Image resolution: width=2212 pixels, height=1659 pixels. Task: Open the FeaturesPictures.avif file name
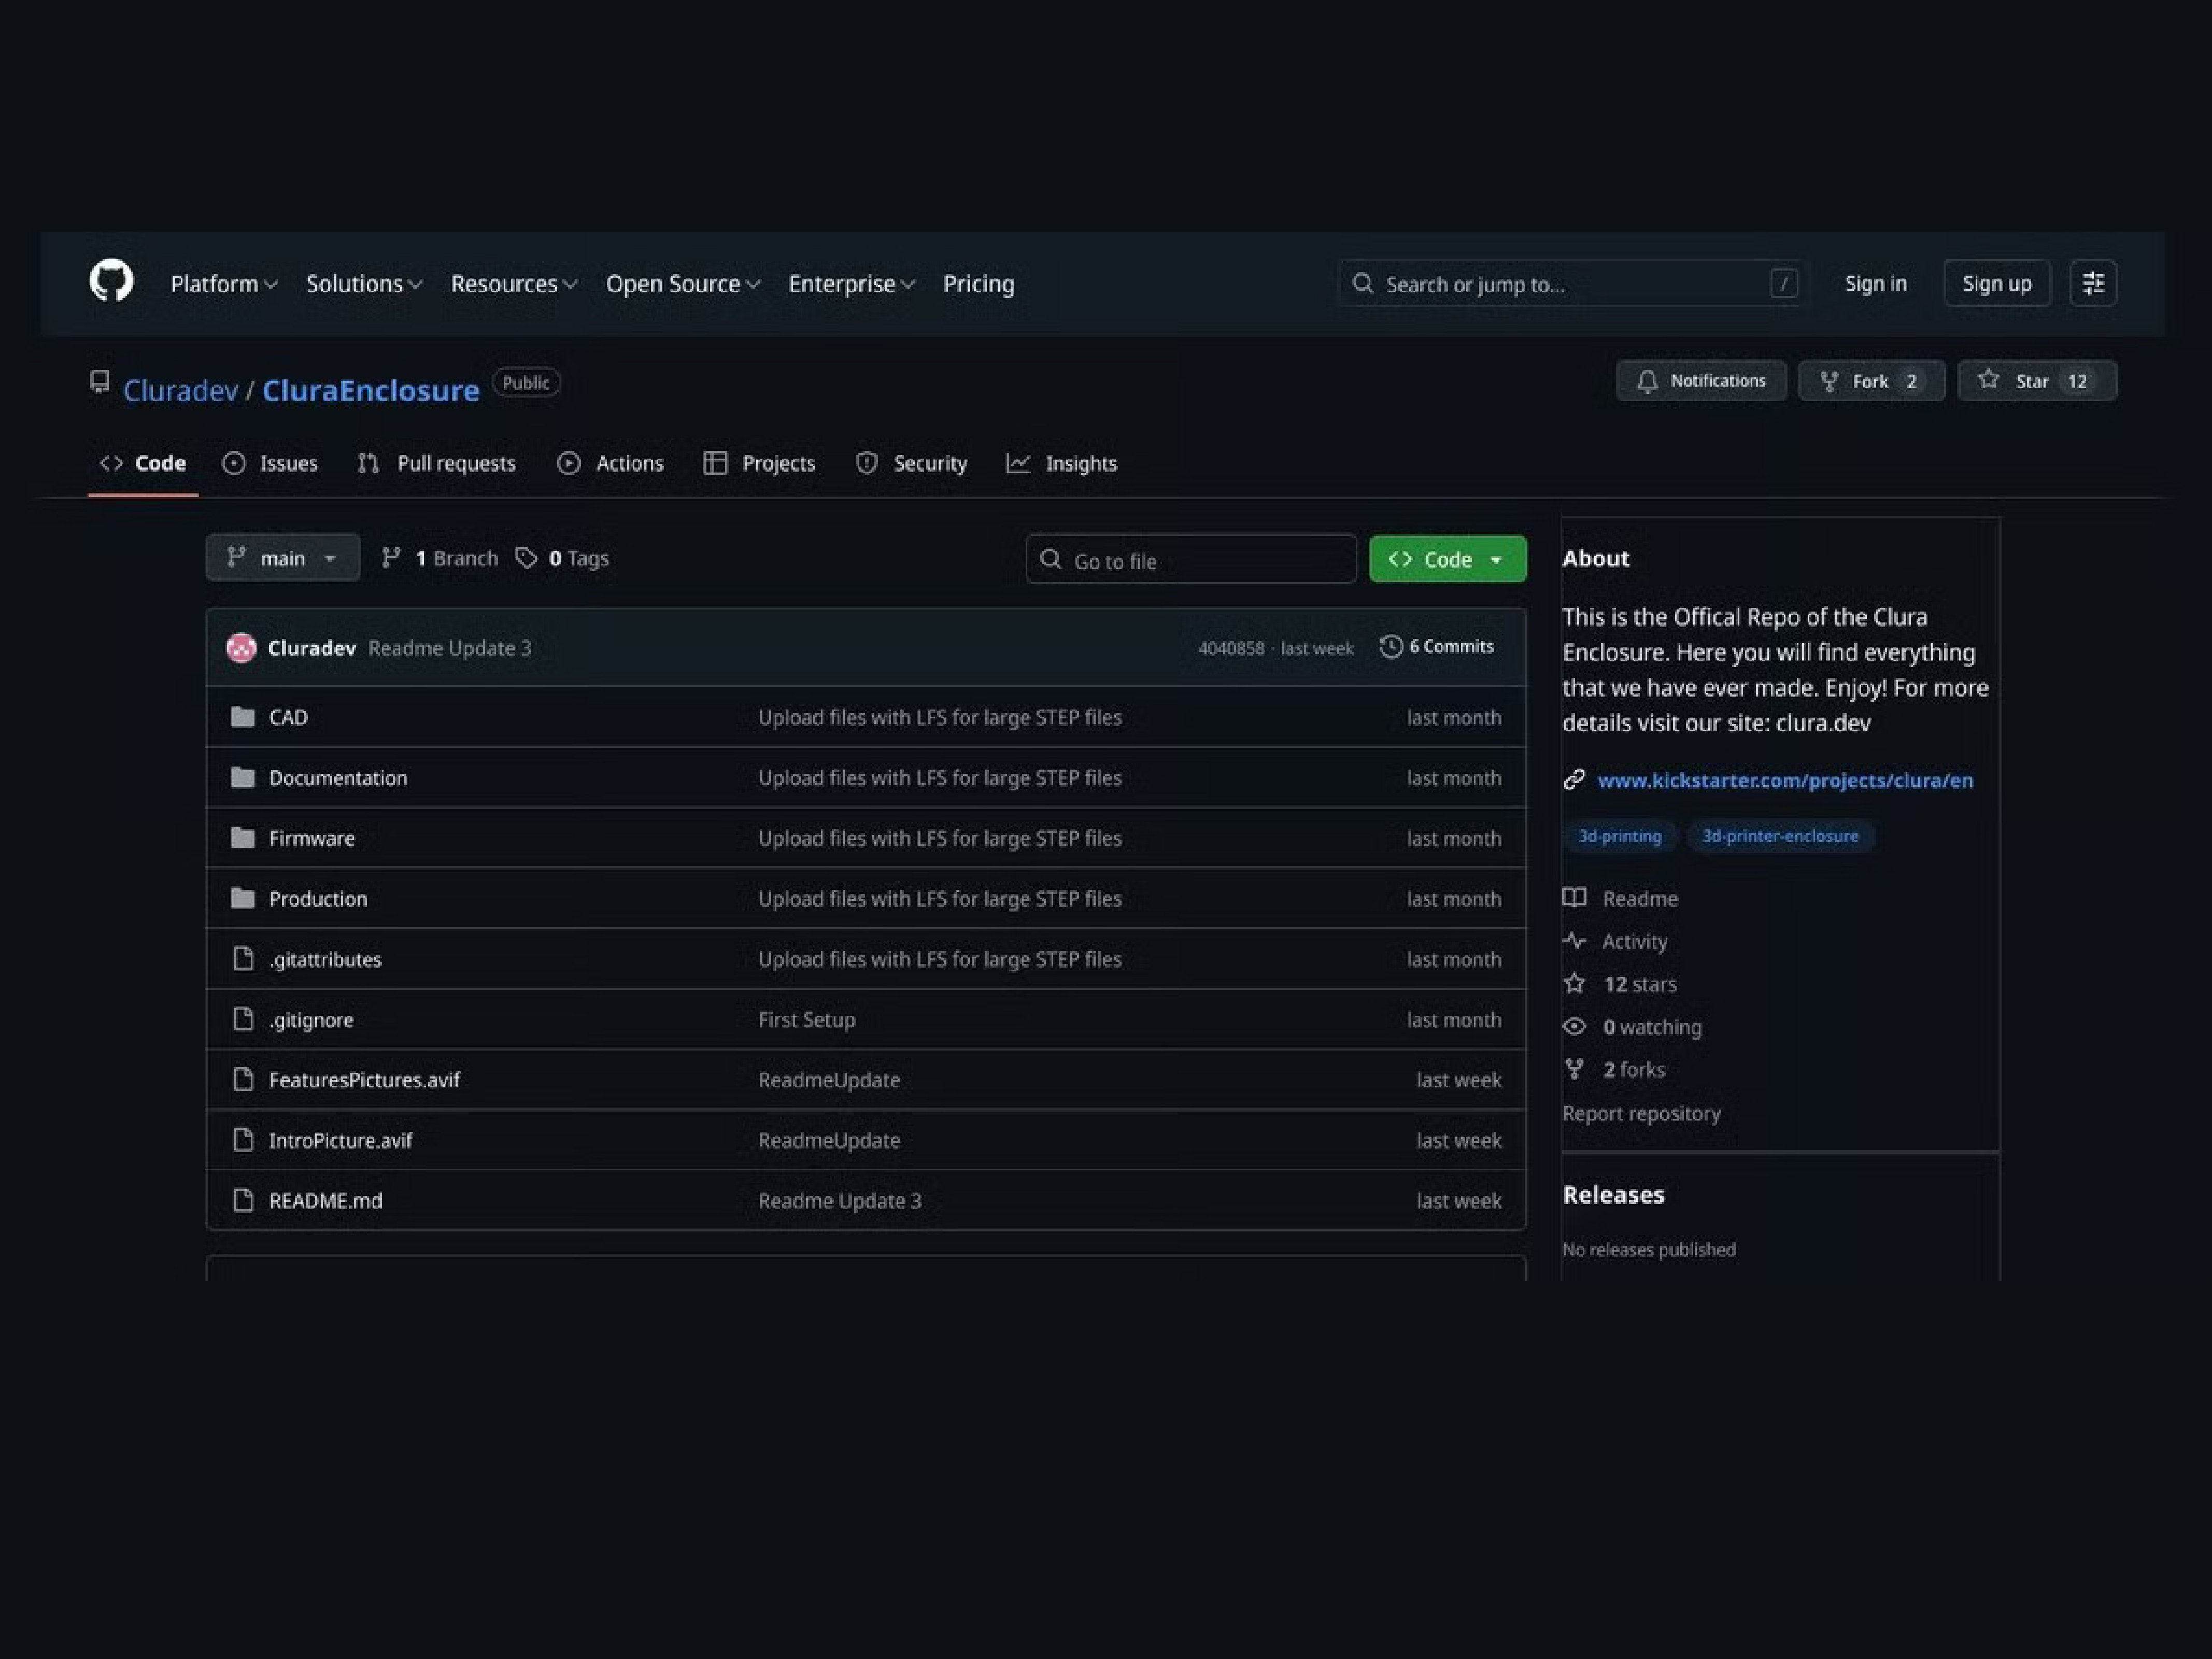pos(364,1080)
